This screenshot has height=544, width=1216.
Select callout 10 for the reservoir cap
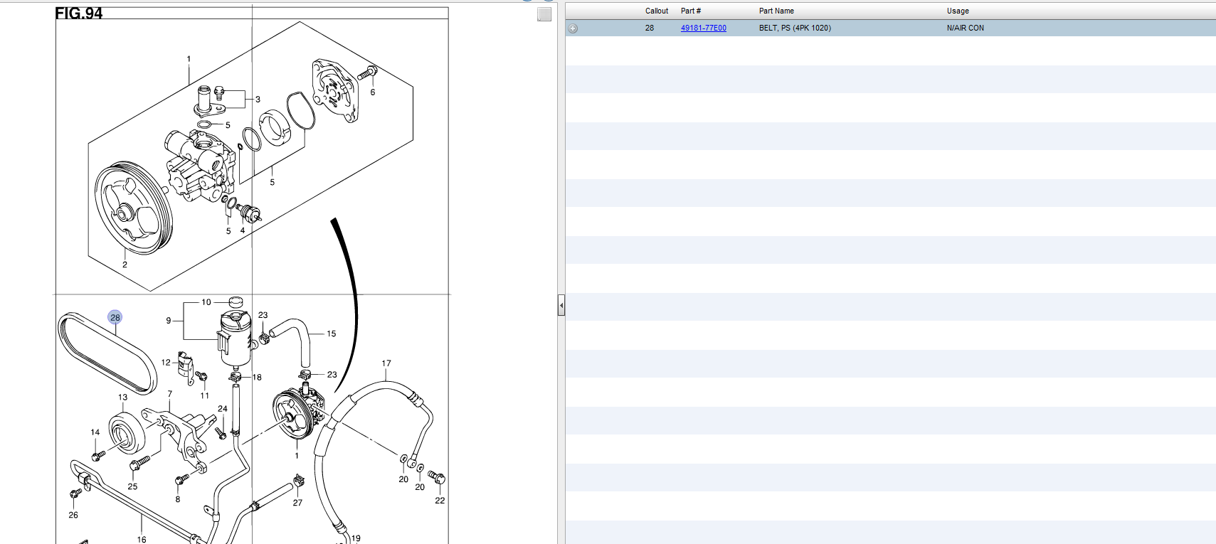(x=206, y=302)
